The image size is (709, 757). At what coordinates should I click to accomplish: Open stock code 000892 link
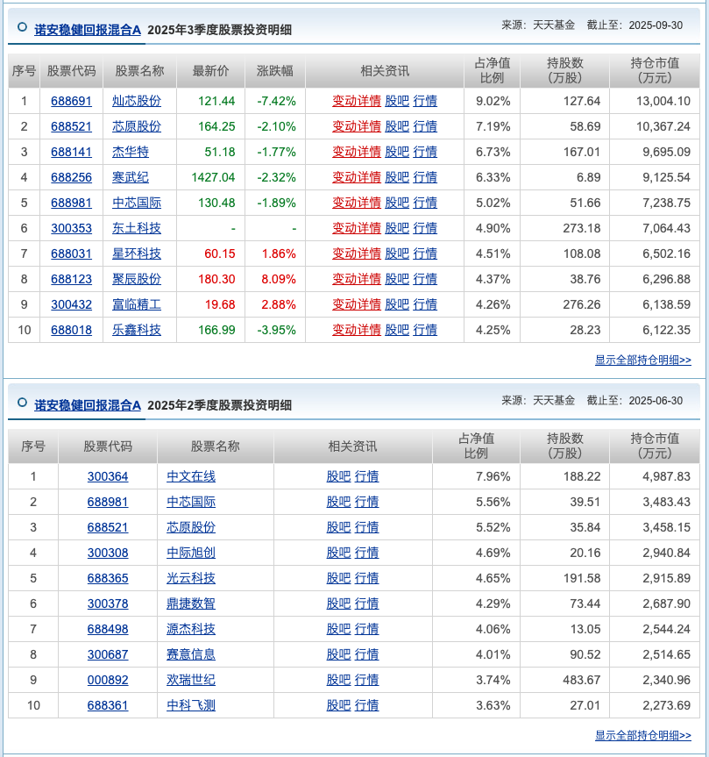108,680
